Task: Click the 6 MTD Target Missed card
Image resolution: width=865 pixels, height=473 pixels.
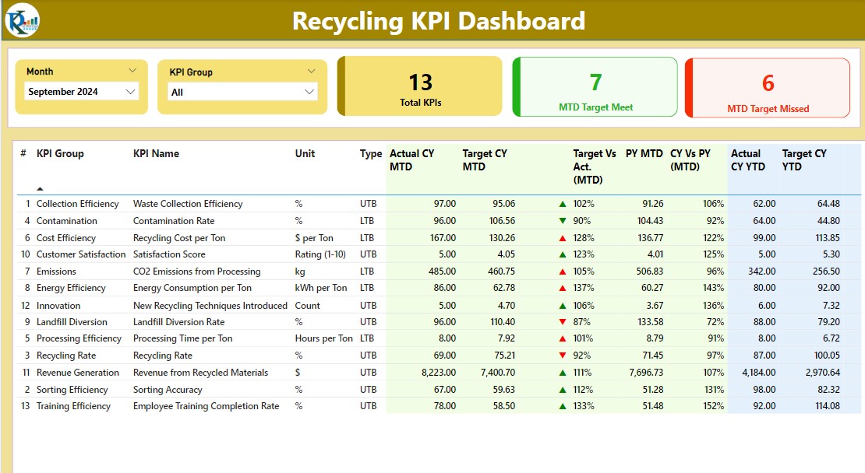Action: pyautogui.click(x=768, y=88)
